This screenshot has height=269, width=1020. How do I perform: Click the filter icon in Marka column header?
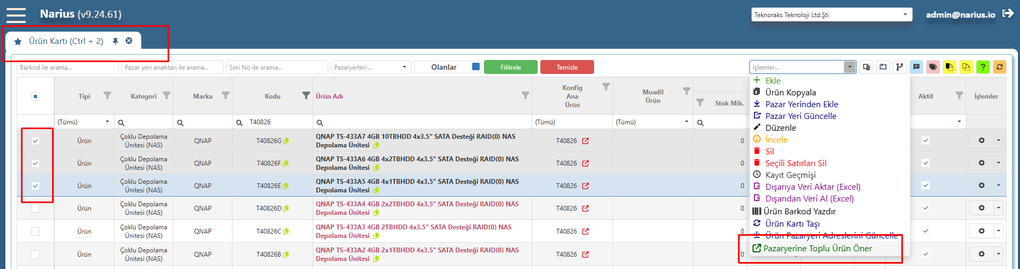tap(226, 95)
